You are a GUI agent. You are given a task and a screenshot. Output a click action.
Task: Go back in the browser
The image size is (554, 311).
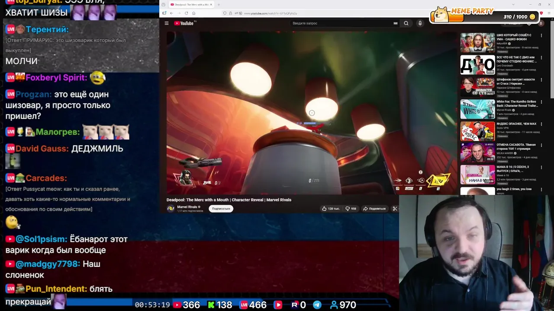(171, 13)
